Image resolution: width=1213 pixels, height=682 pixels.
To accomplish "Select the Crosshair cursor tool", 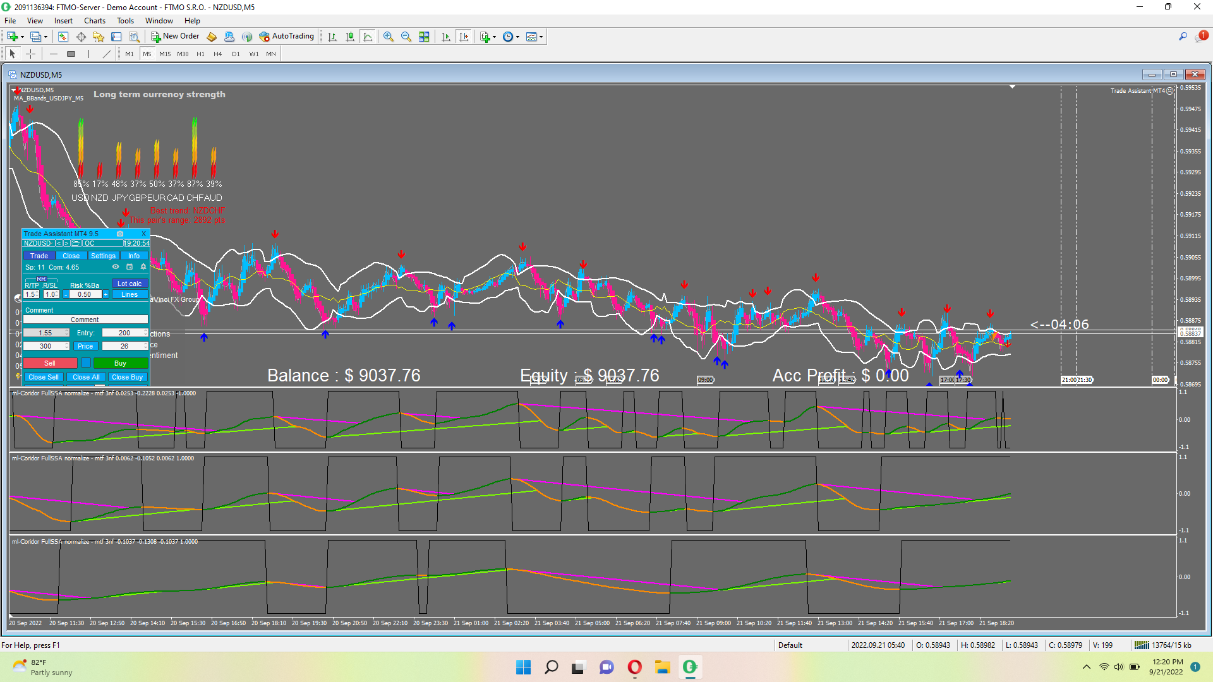I will [30, 54].
